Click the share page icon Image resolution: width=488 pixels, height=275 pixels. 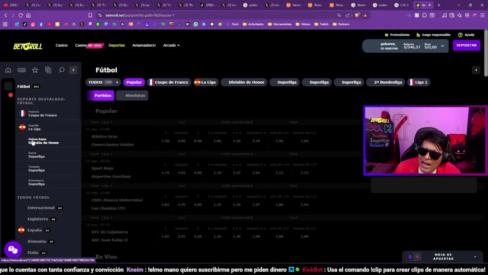[x=348, y=15]
